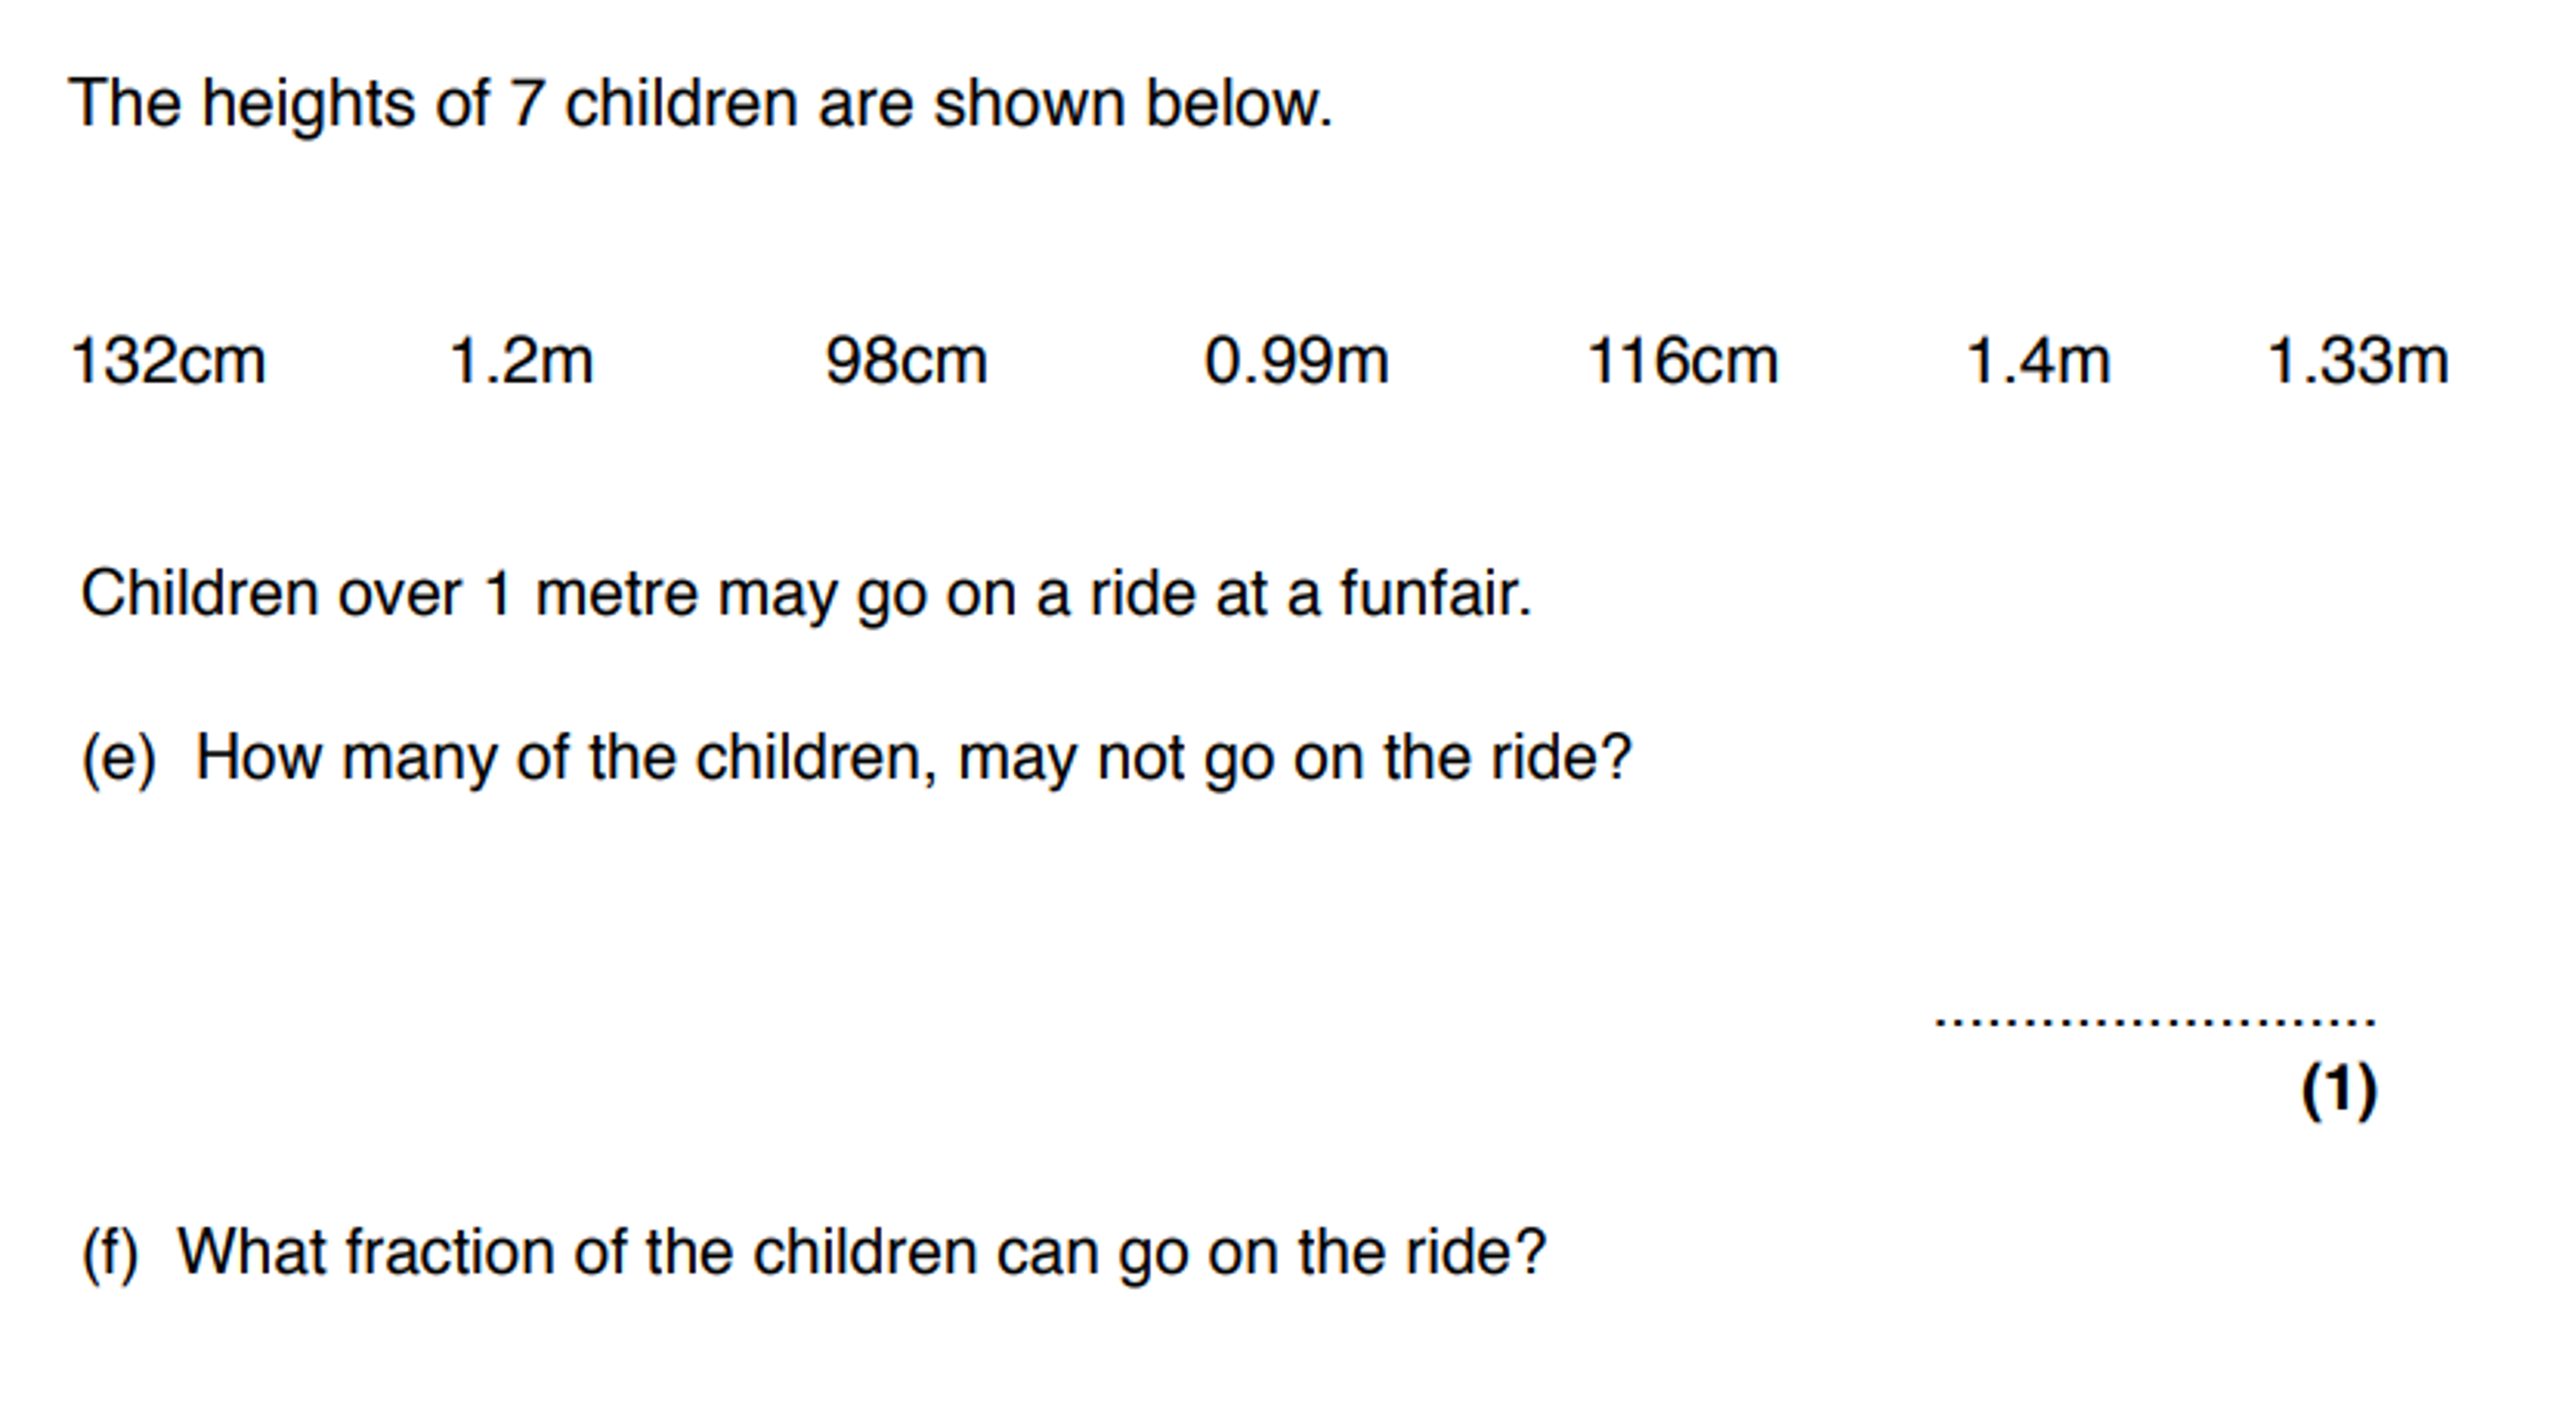Viewport: 2576px width, 1428px height.
Task: Click the word "heights" in the first line
Action: 308,106
